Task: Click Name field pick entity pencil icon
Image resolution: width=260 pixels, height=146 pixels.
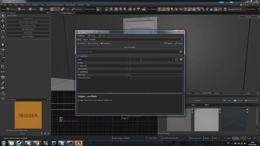Action: 176,60
